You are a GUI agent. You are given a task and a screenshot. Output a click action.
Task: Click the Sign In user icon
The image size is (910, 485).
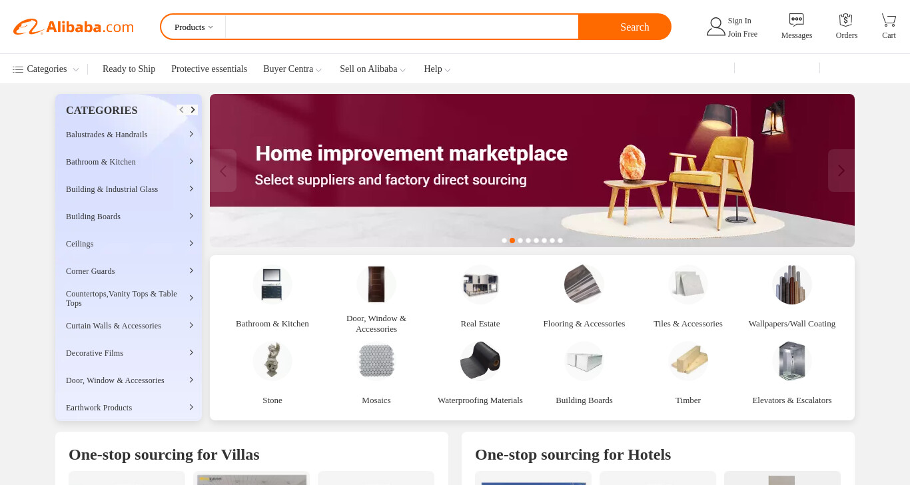pyautogui.click(x=715, y=27)
